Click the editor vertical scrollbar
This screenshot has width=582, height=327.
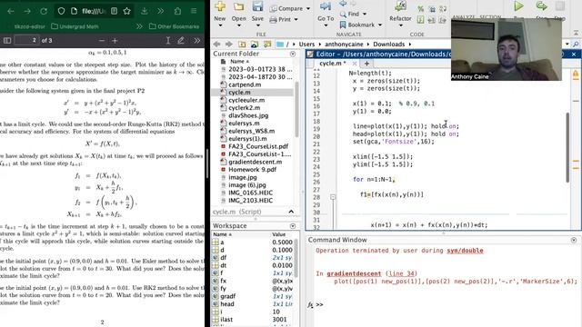[567, 147]
